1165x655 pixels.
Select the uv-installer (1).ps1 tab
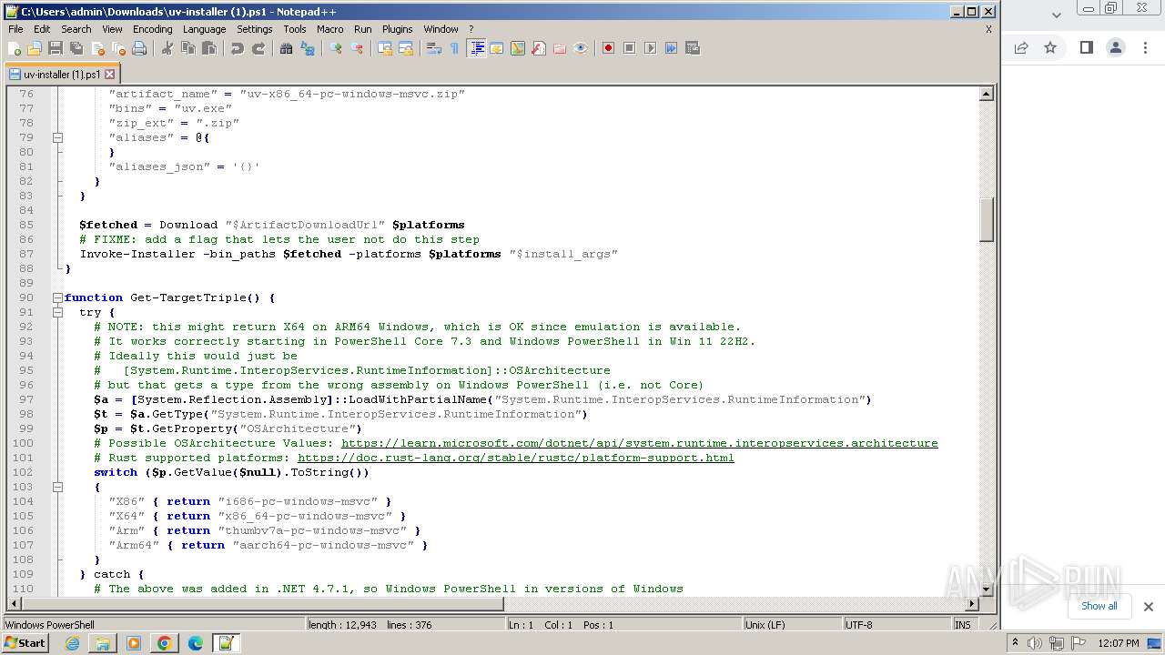pos(62,75)
